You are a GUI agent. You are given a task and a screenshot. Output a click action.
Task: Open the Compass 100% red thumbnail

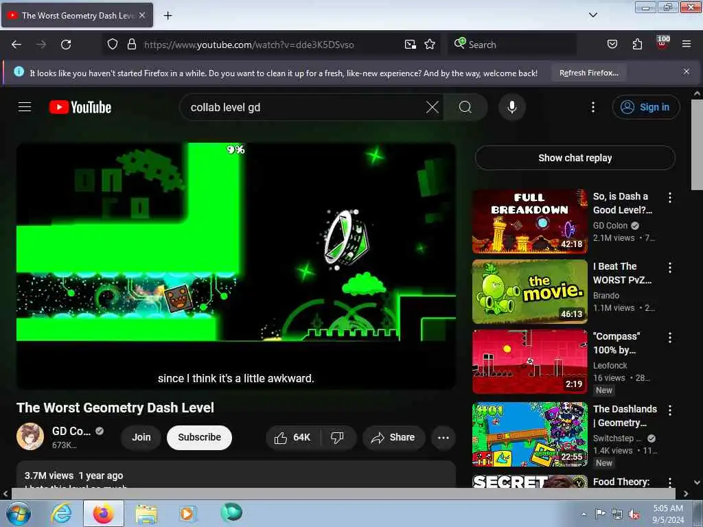point(529,362)
